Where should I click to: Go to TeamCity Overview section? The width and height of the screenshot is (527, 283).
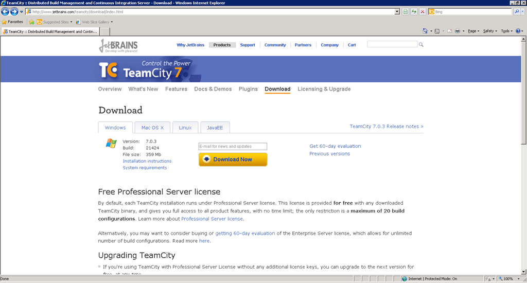[110, 89]
